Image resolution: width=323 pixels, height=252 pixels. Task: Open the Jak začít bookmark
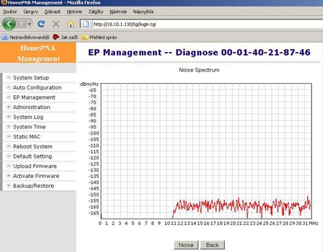point(65,37)
